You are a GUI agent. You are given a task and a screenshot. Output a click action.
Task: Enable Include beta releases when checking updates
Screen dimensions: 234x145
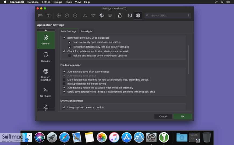click(70, 56)
